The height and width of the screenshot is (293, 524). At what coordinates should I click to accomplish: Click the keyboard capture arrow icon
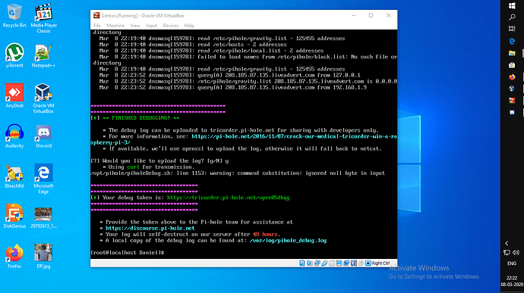(x=368, y=263)
